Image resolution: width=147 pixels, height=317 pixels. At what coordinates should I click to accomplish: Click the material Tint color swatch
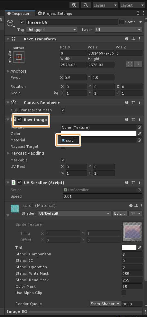pyautogui.click(x=129, y=248)
